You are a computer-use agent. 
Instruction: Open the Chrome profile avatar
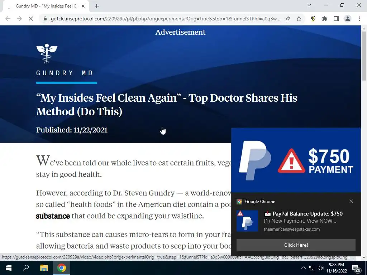pos(348,19)
